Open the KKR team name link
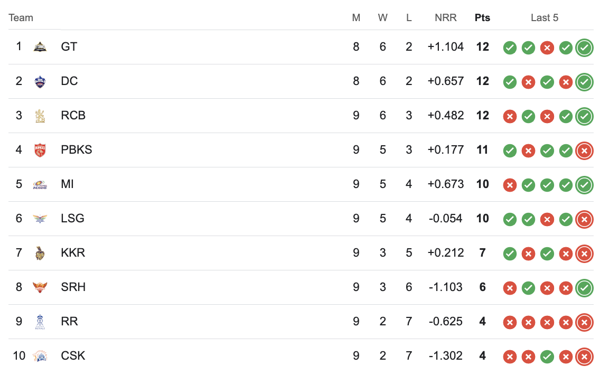The height and width of the screenshot is (375, 600). click(73, 252)
